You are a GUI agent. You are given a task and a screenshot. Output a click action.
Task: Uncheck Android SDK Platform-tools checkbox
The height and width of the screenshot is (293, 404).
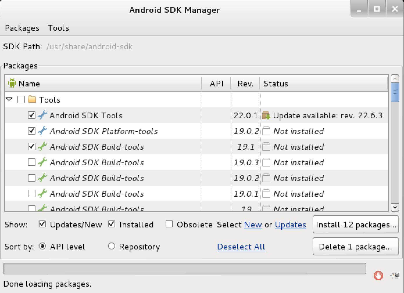pyautogui.click(x=31, y=131)
